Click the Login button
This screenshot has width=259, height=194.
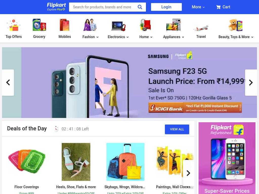(166, 7)
